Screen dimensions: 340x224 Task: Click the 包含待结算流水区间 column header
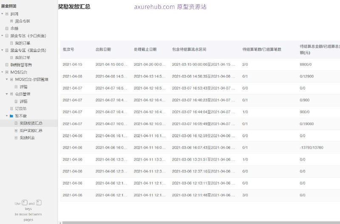pos(189,49)
